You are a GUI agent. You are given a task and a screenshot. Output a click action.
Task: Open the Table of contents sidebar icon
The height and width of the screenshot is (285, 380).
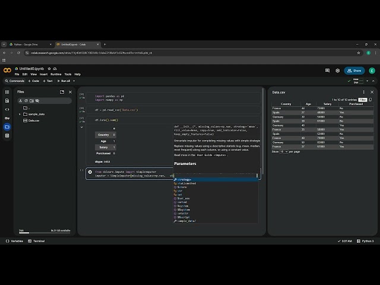click(x=7, y=92)
